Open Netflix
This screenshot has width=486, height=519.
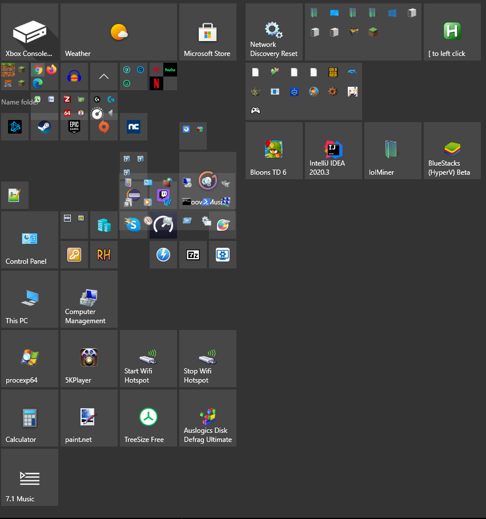[x=156, y=83]
